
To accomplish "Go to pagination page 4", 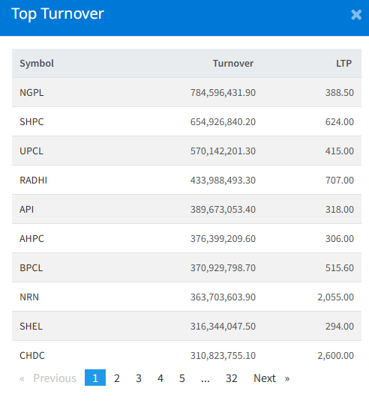I will pyautogui.click(x=160, y=378).
